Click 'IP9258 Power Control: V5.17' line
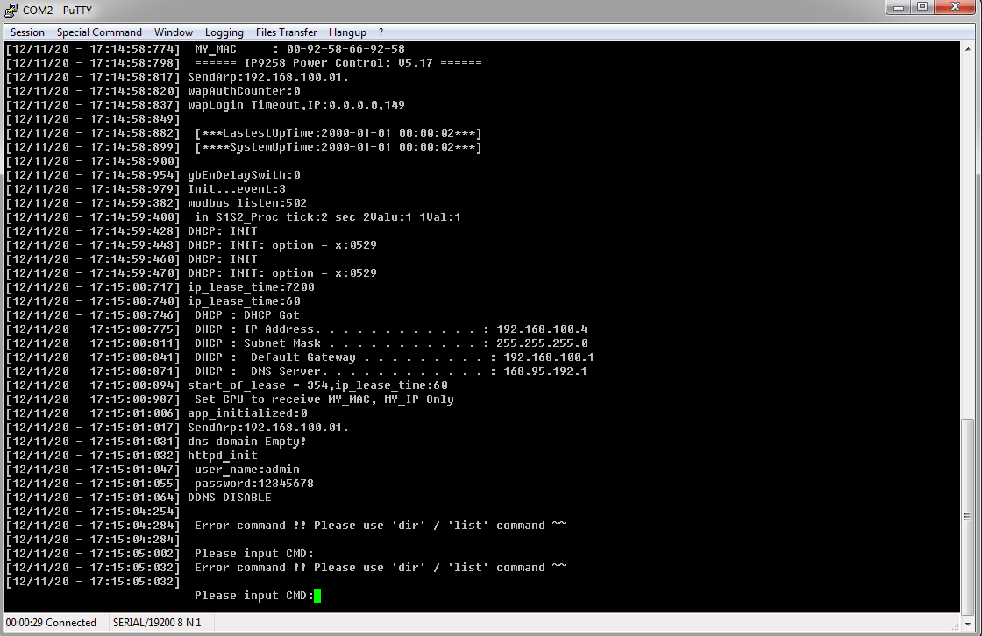 (338, 62)
